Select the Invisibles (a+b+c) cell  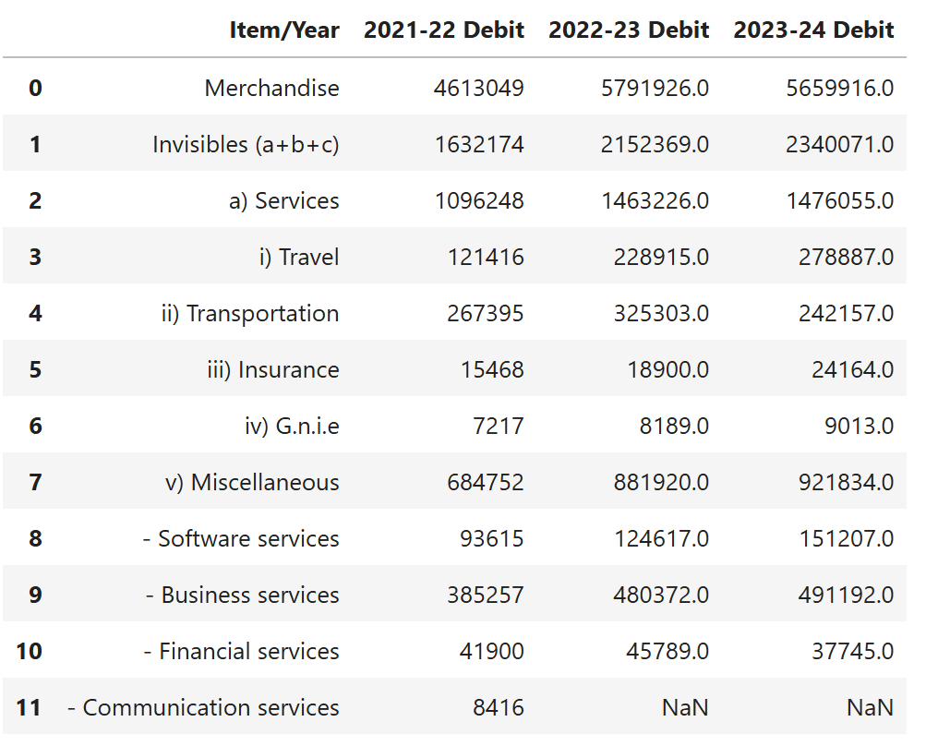246,145
